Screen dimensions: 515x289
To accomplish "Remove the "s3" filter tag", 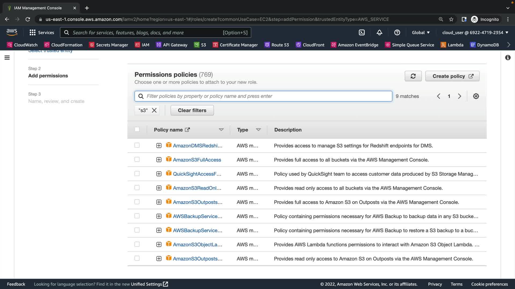I will (154, 110).
